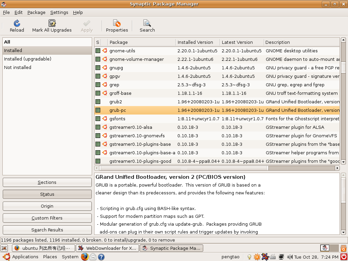
Task: Click the keyboard tray icon
Action: click(273, 257)
